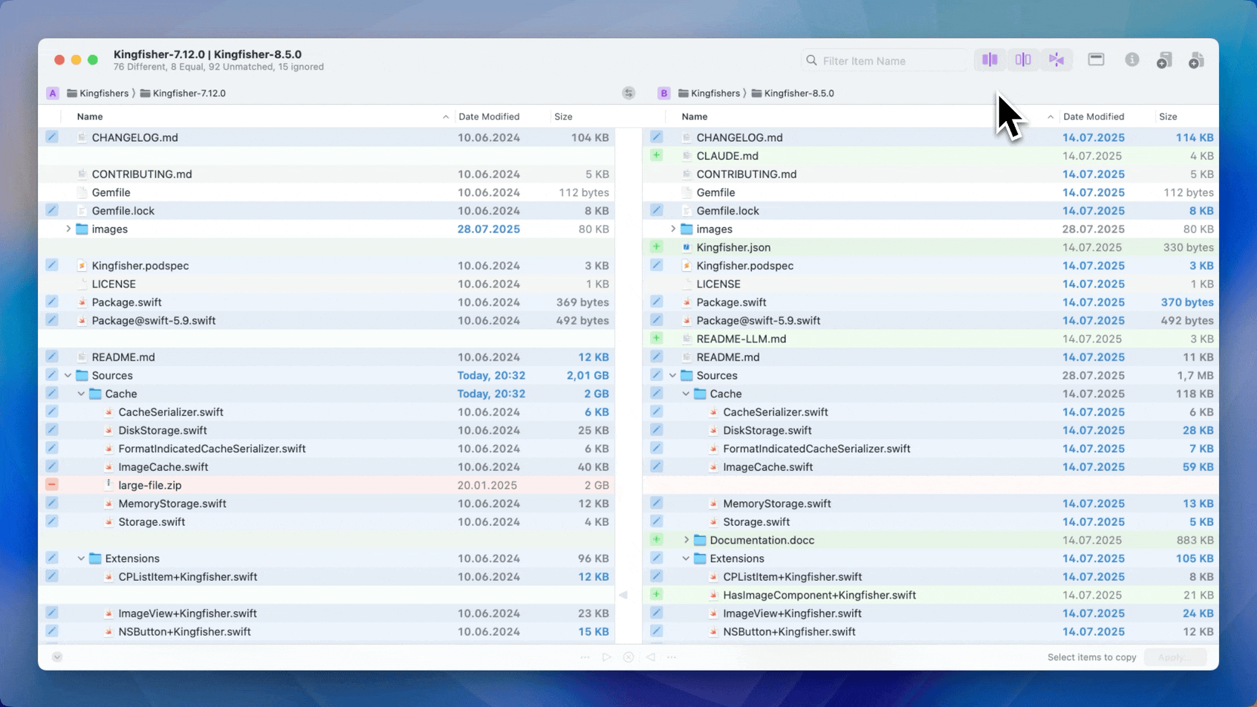The height and width of the screenshot is (707, 1257).
Task: Toggle the purple mirrored-triangles filter button
Action: tap(1056, 60)
